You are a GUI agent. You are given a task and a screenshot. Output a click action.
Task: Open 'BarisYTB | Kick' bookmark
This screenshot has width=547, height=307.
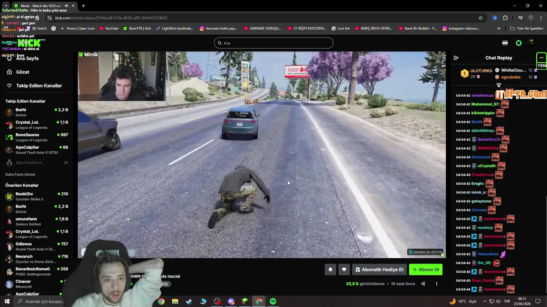point(137,29)
